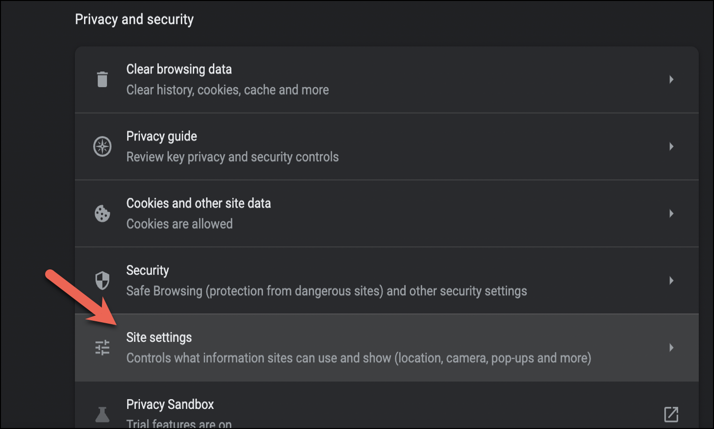
Task: Open Cookies and other site data
Action: 198,203
